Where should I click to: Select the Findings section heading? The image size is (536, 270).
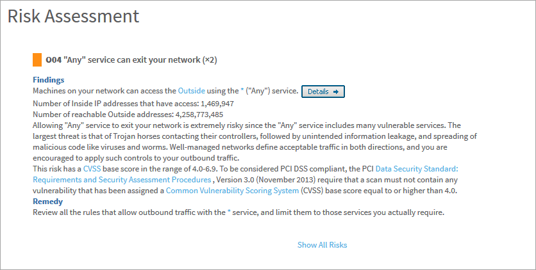click(x=49, y=80)
